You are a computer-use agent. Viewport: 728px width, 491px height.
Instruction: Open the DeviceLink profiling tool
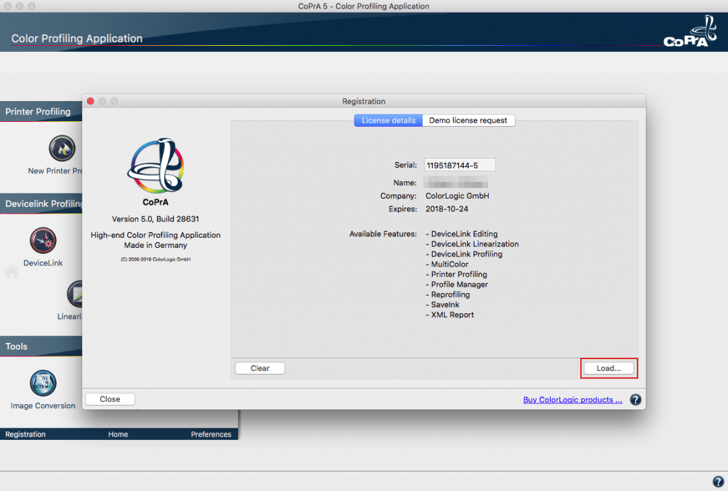[42, 240]
